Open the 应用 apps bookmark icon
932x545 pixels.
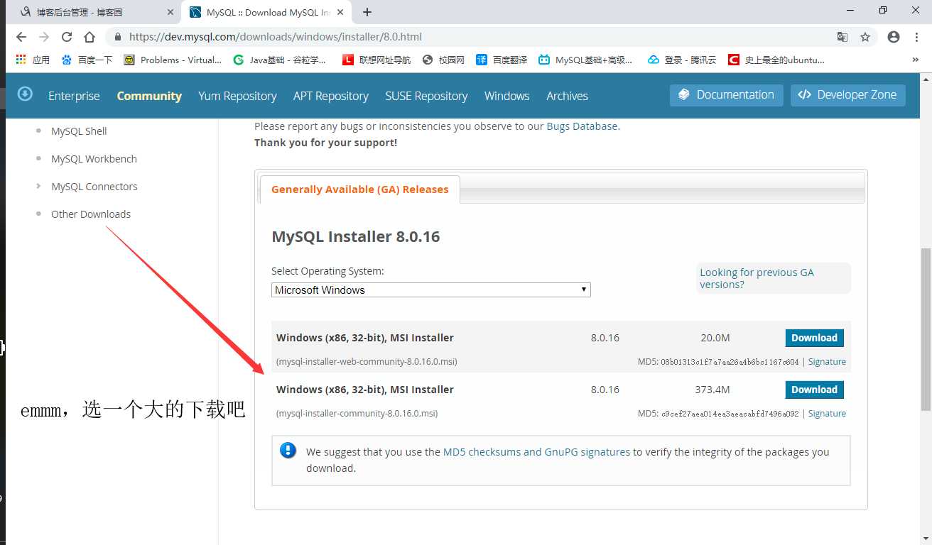tap(33, 60)
